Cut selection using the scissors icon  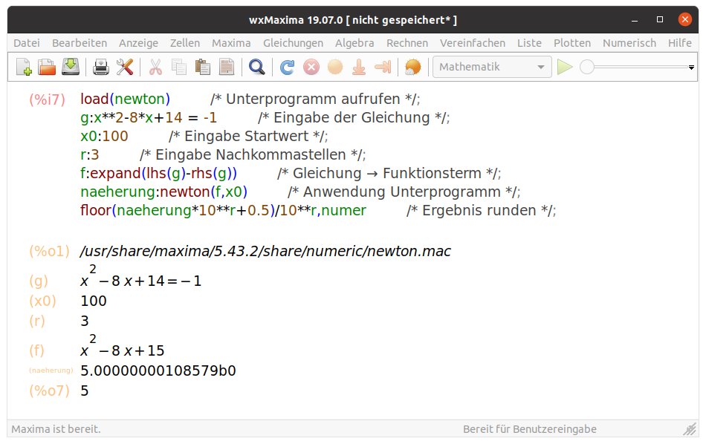tap(155, 67)
